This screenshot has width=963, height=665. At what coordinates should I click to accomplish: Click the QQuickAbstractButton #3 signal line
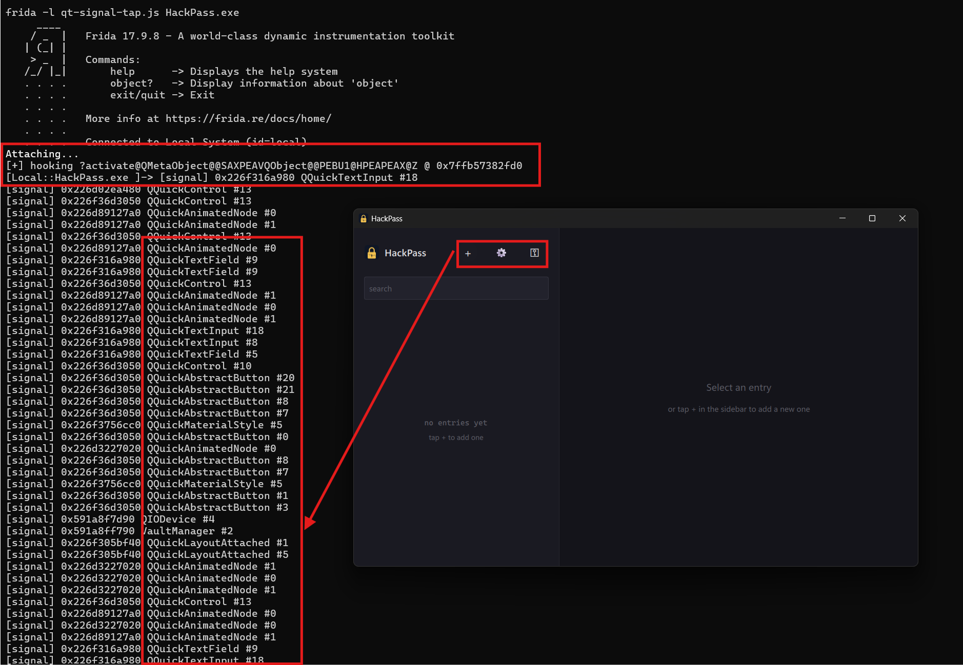coord(147,508)
